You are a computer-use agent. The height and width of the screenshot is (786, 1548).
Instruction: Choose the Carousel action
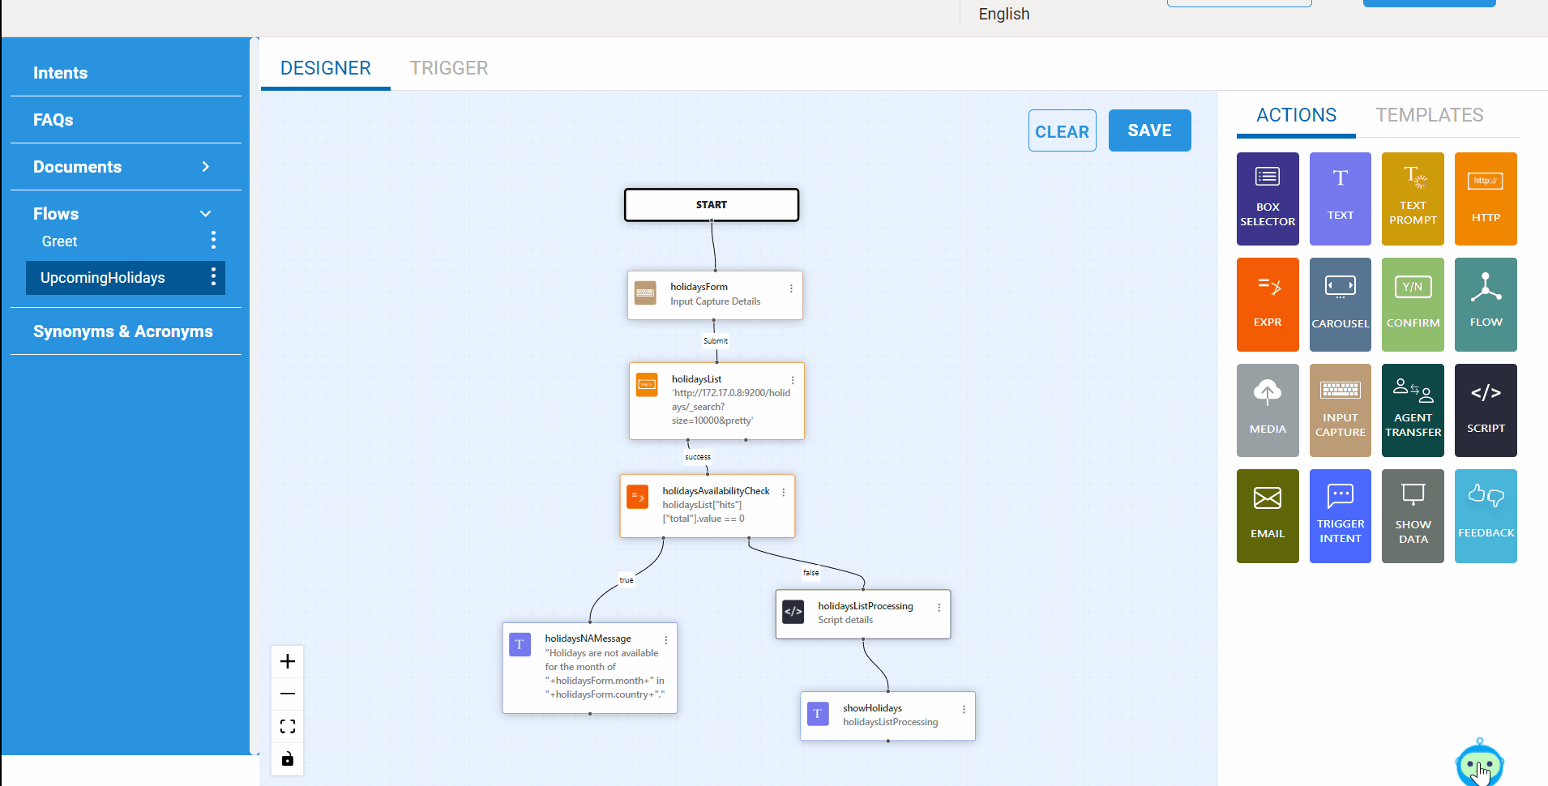tap(1341, 305)
